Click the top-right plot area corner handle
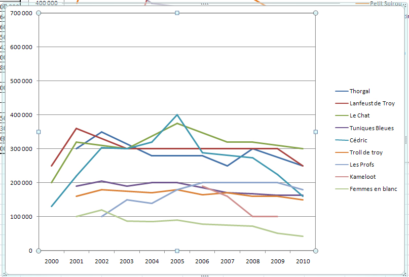 [x=316, y=13]
